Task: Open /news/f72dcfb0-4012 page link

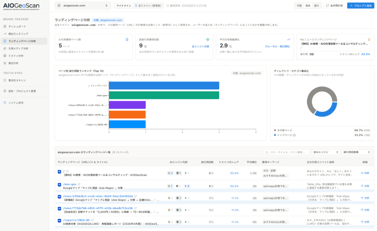Action: pyautogui.click(x=98, y=208)
